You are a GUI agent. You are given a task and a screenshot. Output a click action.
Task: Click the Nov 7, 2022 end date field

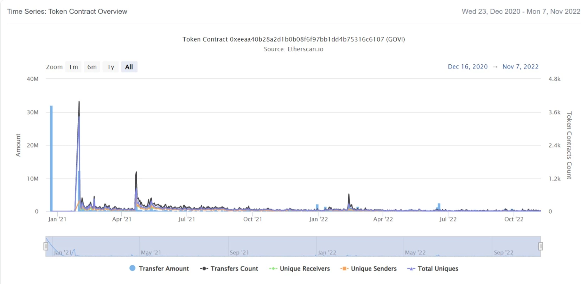[521, 67]
